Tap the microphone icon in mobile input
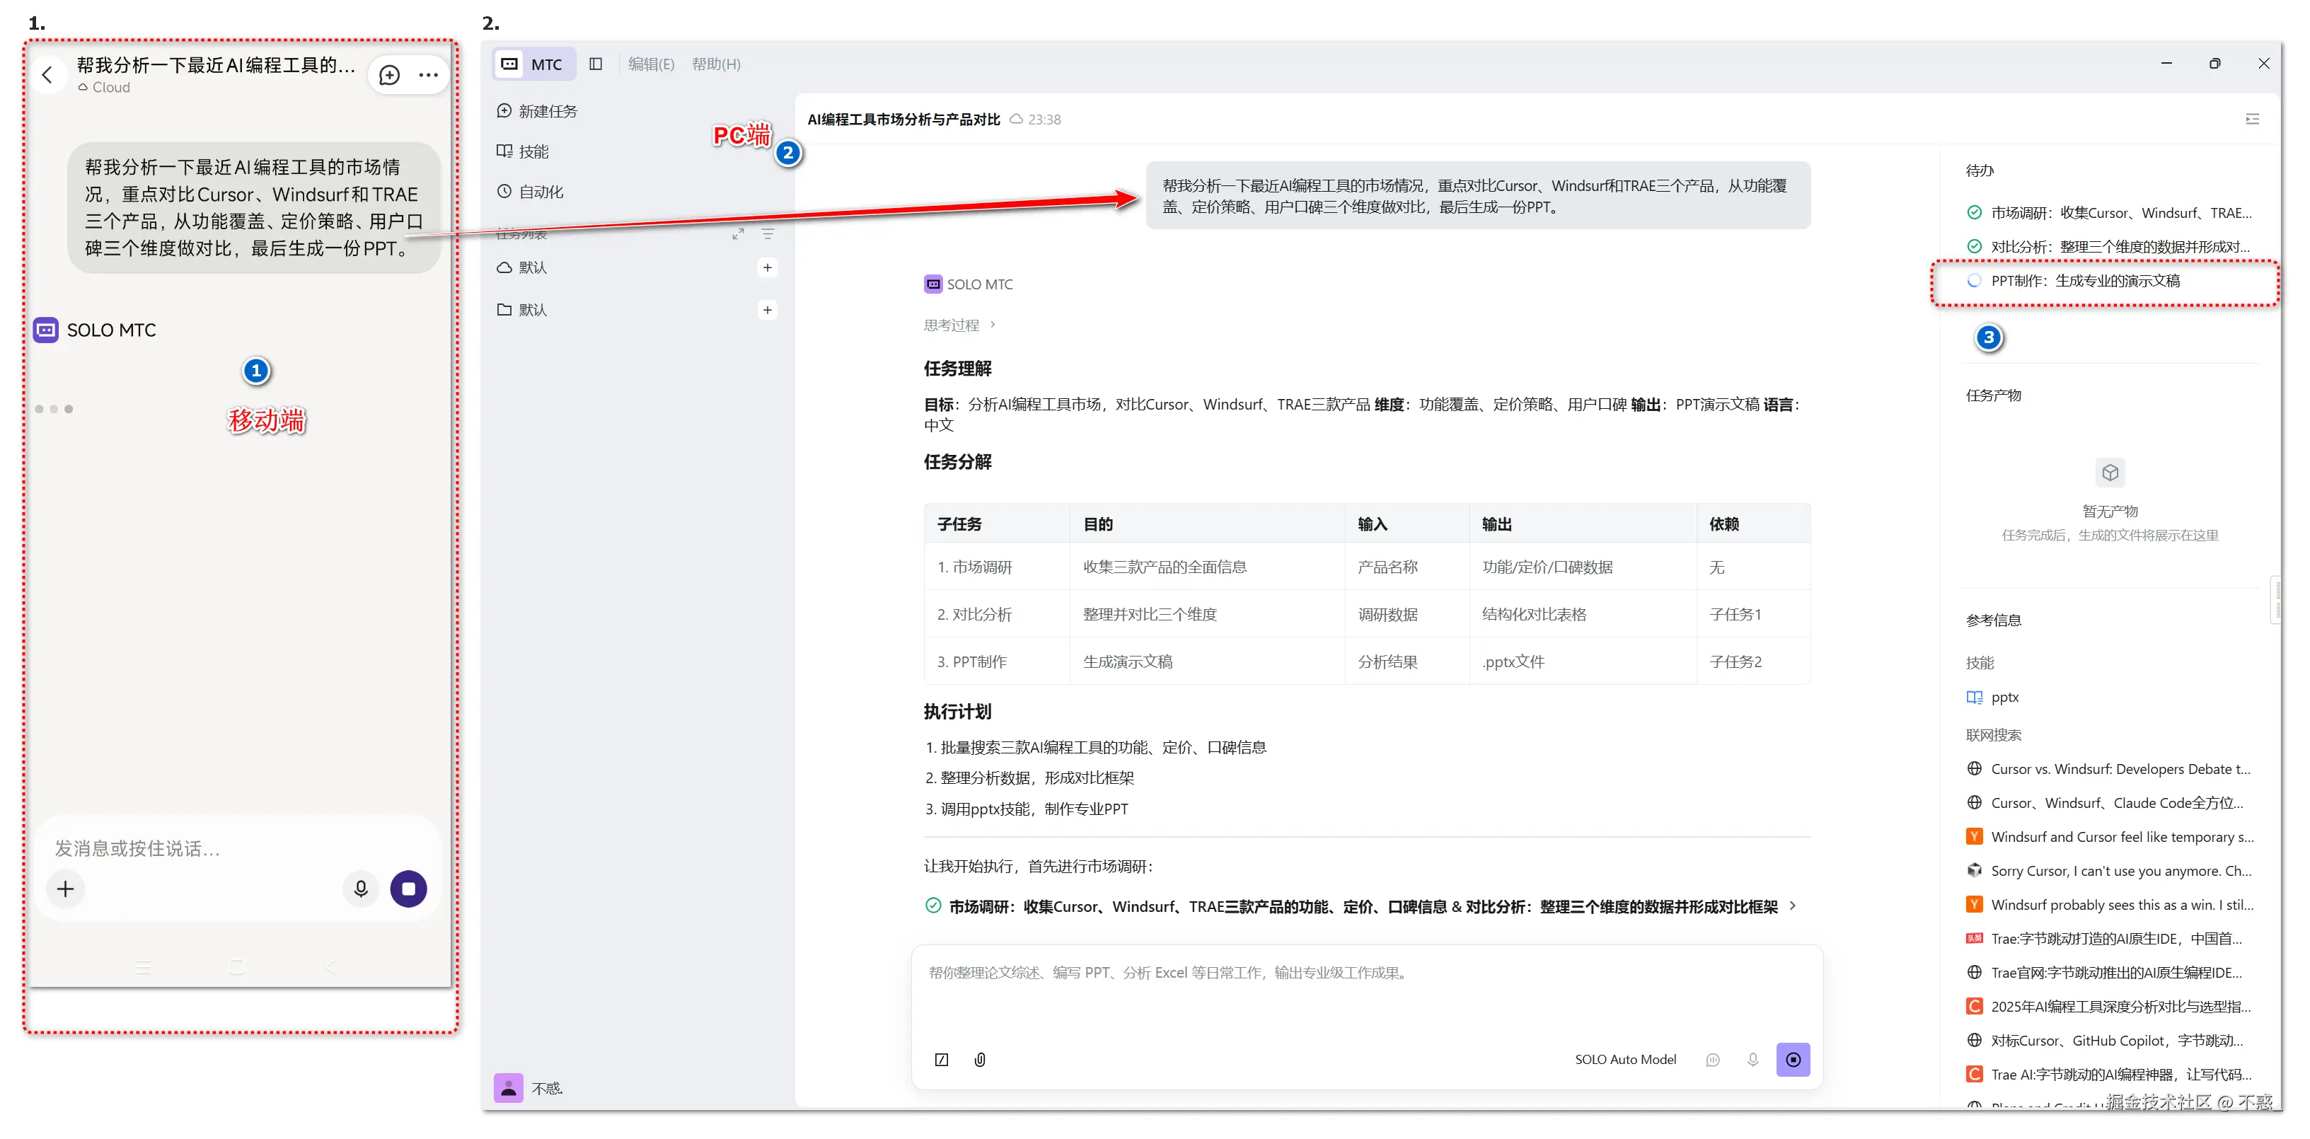The image size is (2310, 1139). [361, 889]
